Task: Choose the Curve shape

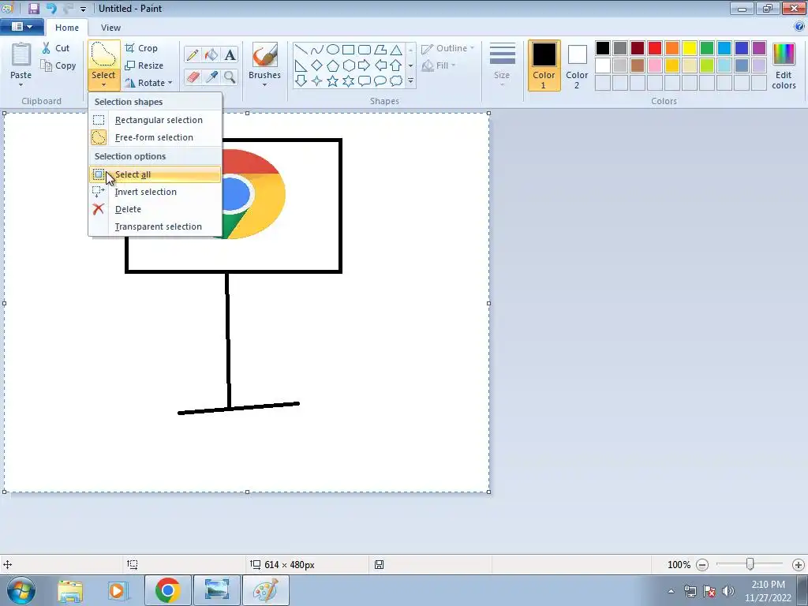Action: [x=317, y=50]
